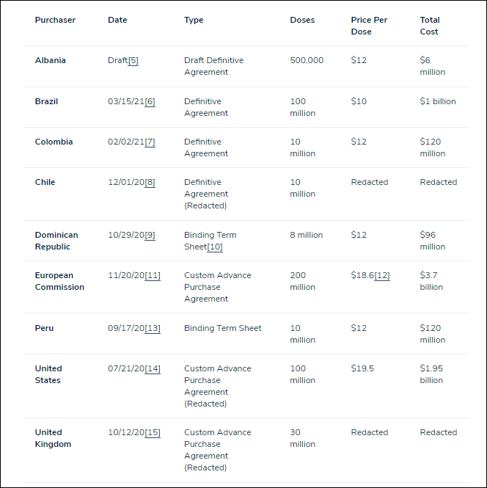Follow footnote [15] on United Kingdom date
The height and width of the screenshot is (488, 487).
tap(153, 433)
